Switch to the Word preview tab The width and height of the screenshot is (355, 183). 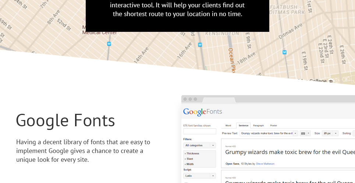(x=228, y=126)
